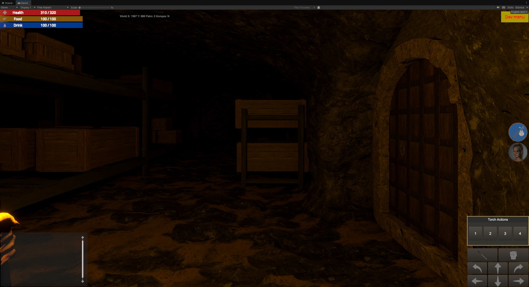
Task: Click the female character portrait
Action: point(517,152)
